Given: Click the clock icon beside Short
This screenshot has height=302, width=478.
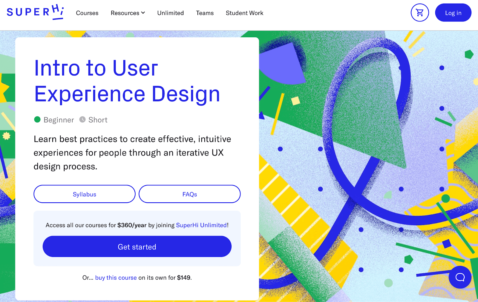Looking at the screenshot, I should (x=82, y=120).
